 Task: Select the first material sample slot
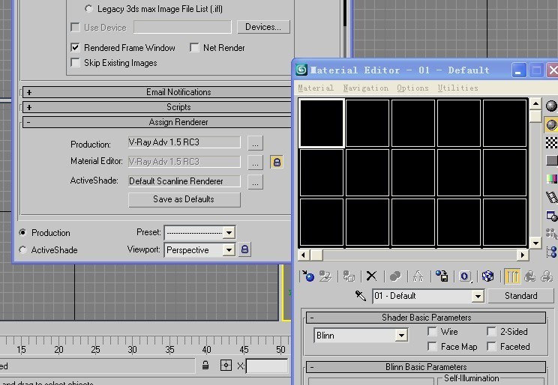coord(321,123)
